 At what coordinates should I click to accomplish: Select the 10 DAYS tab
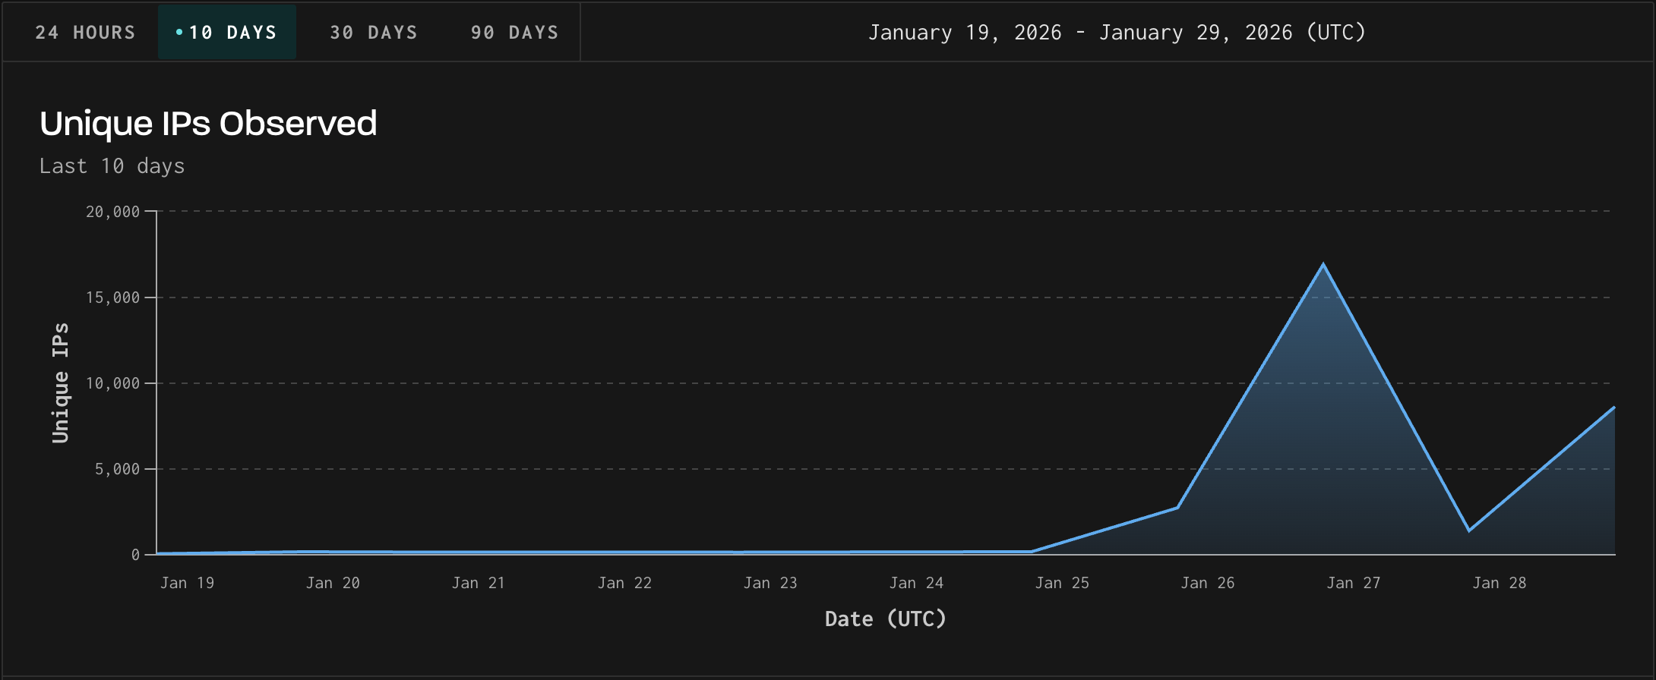227,33
